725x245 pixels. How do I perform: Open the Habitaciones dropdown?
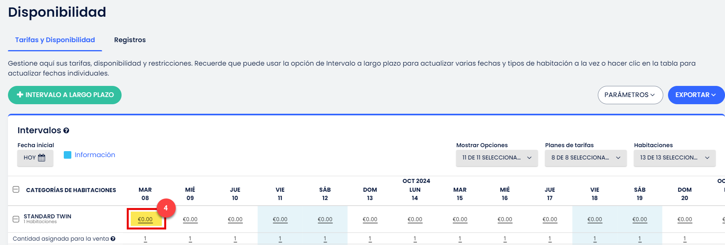[674, 157]
